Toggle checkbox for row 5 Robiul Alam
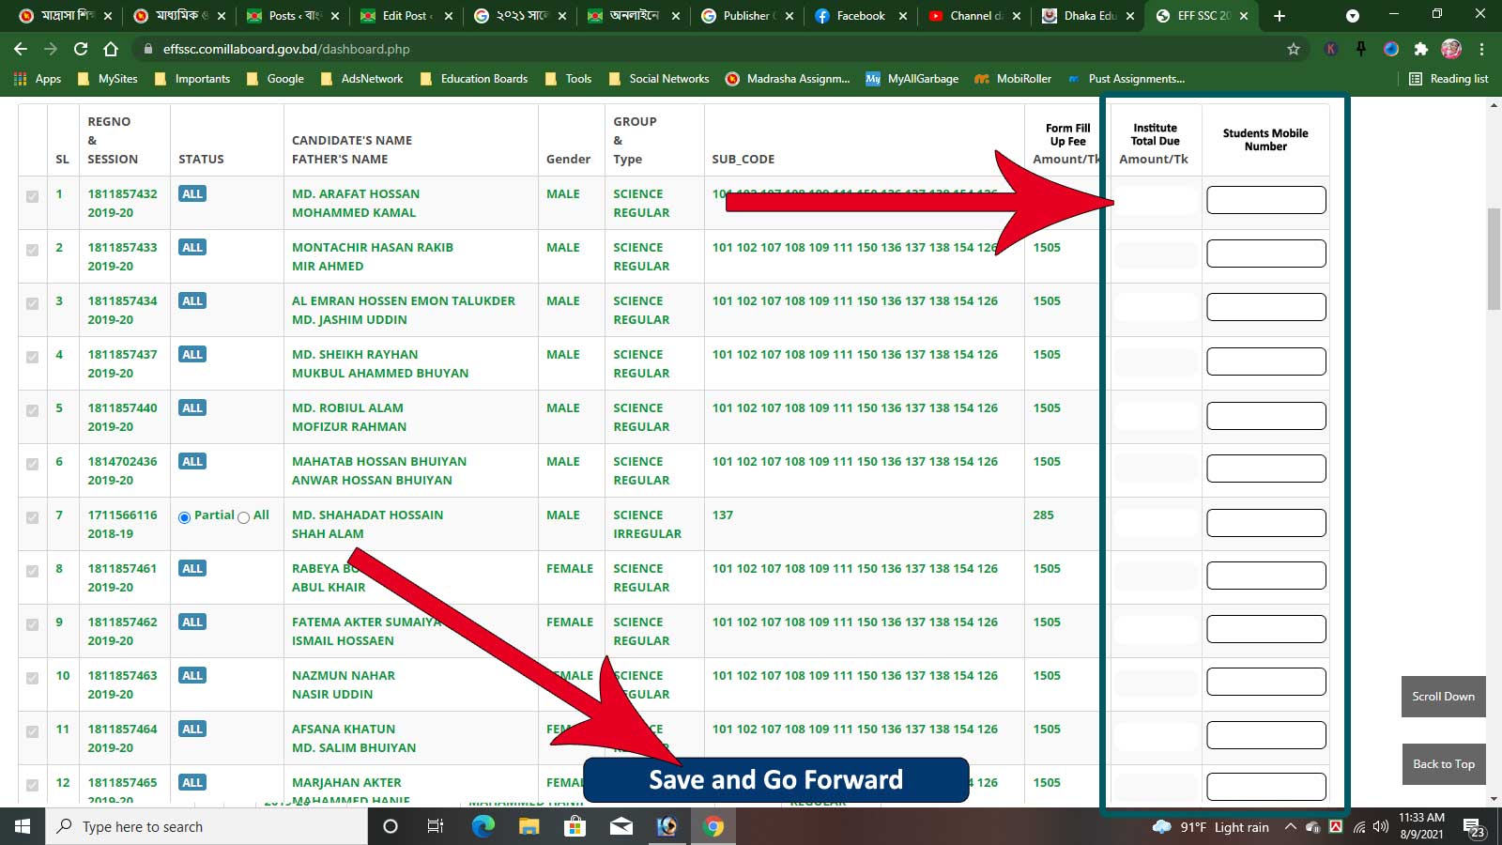Screen dimensions: 1502x845 click(33, 410)
